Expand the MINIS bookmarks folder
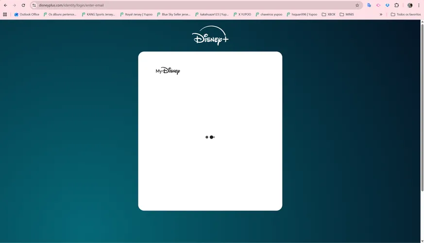This screenshot has width=424, height=243. click(x=347, y=15)
